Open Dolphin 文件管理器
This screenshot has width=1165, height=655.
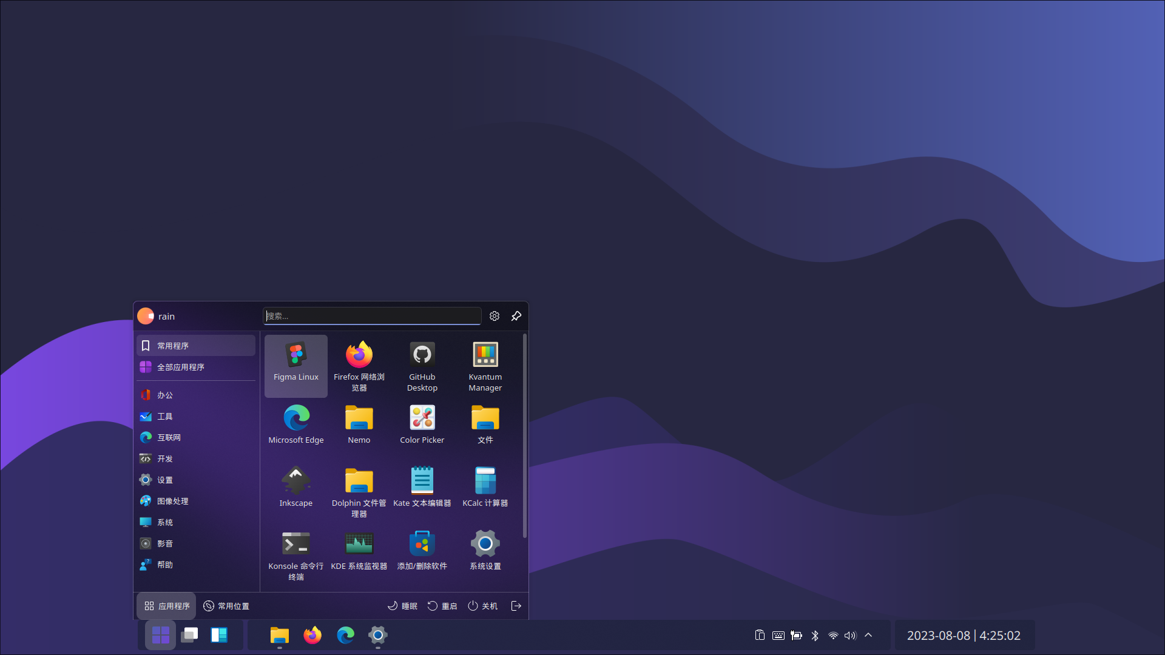359,492
